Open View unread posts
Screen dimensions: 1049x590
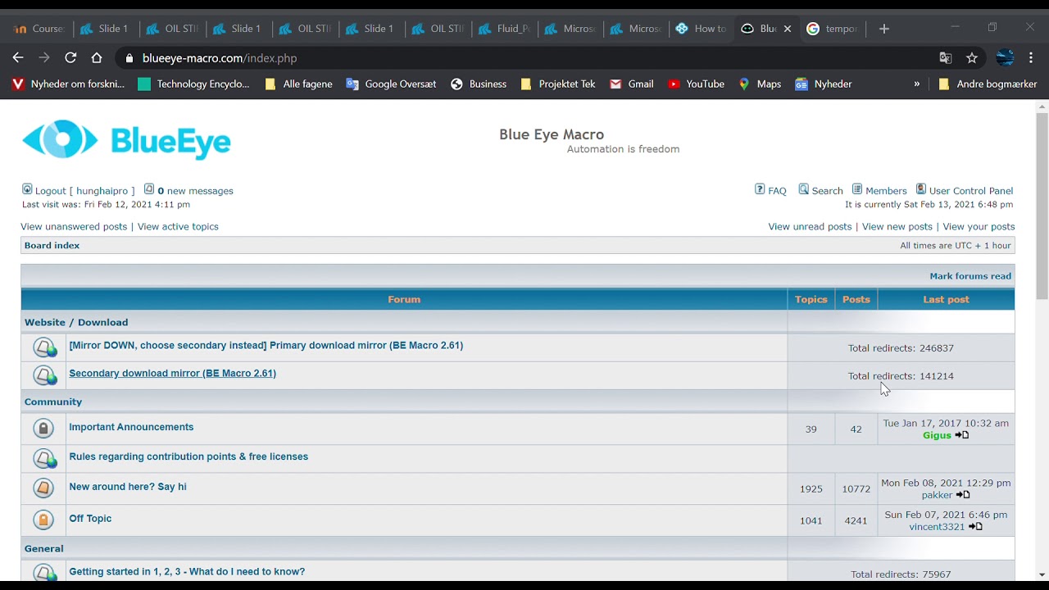[810, 226]
